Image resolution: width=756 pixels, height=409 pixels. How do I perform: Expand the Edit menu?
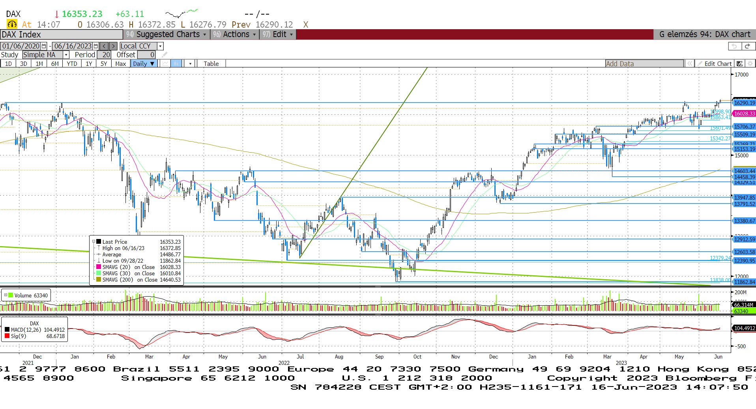pyautogui.click(x=278, y=34)
